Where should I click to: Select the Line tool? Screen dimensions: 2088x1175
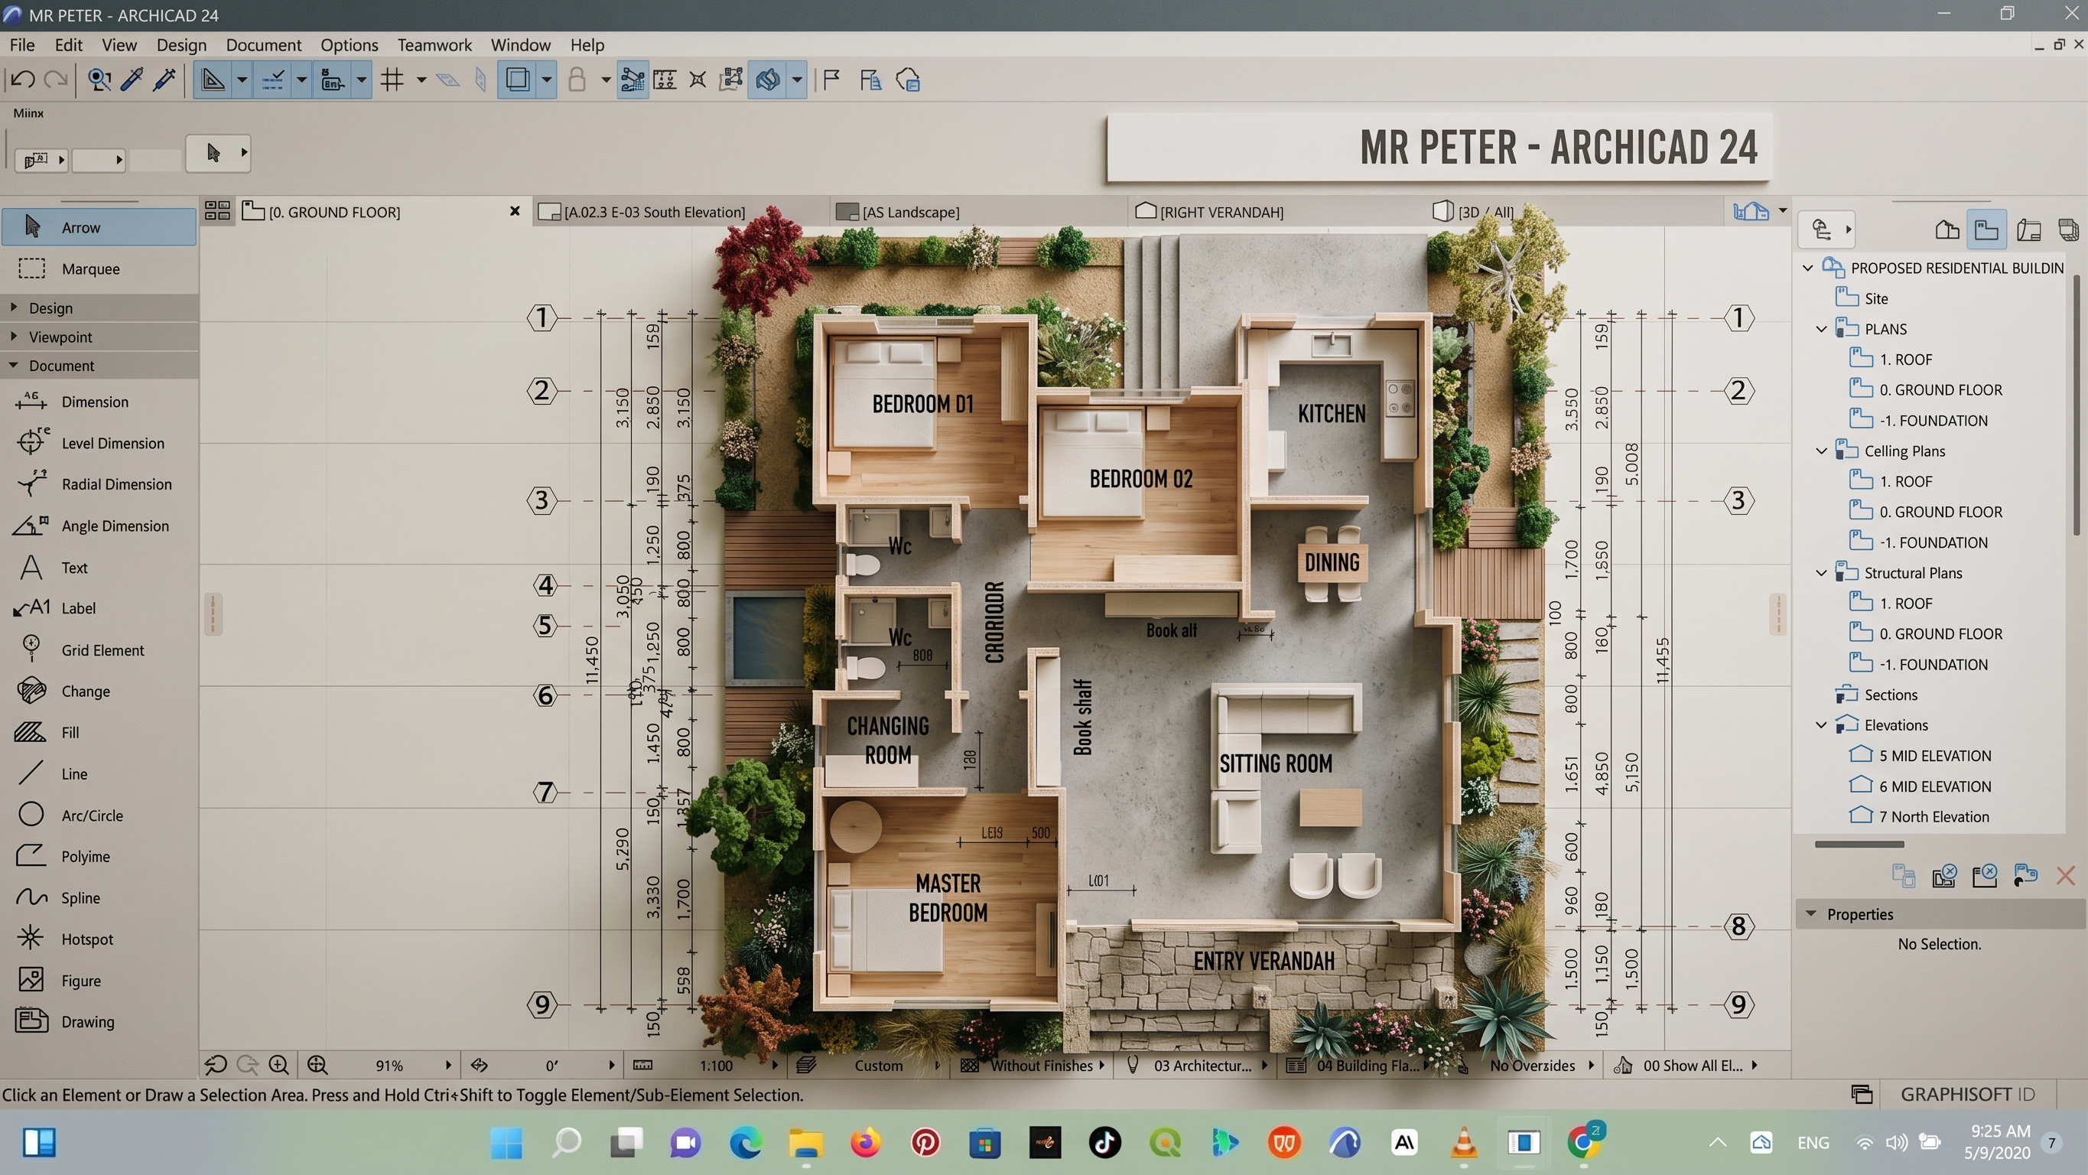[x=99, y=773]
